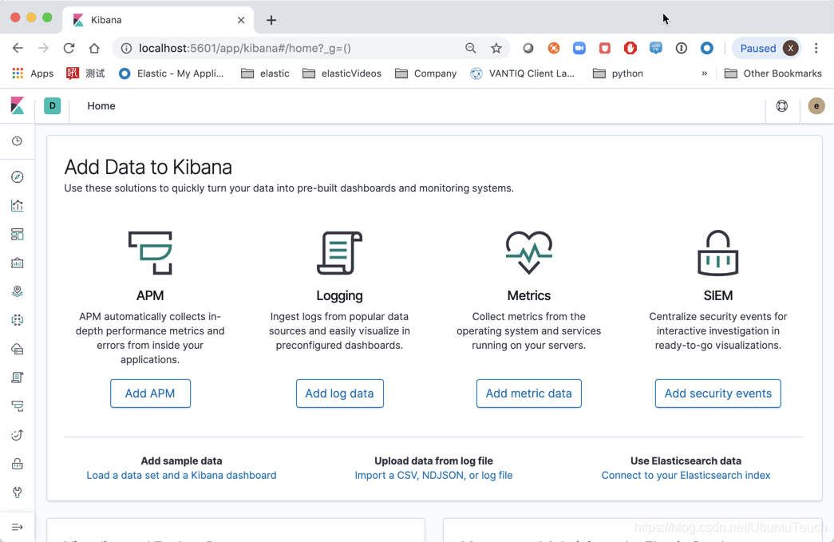
Task: Open APM icon in sidebar
Action: click(17, 406)
